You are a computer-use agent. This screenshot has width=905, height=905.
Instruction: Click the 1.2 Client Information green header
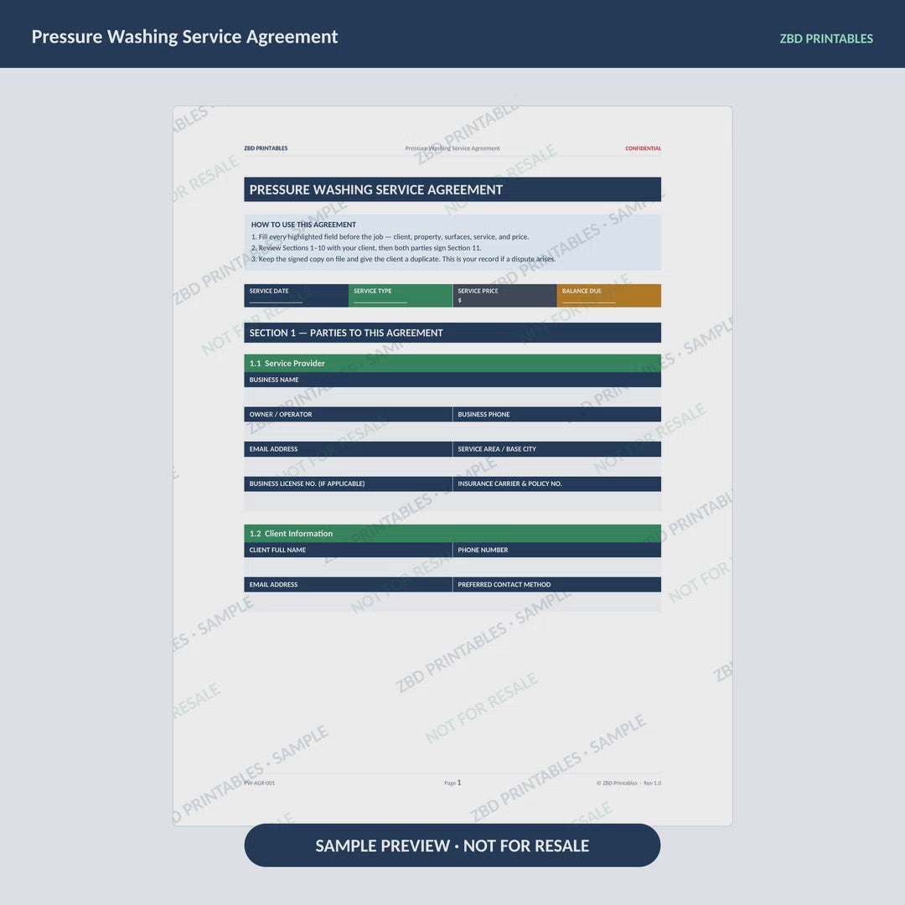click(x=452, y=533)
